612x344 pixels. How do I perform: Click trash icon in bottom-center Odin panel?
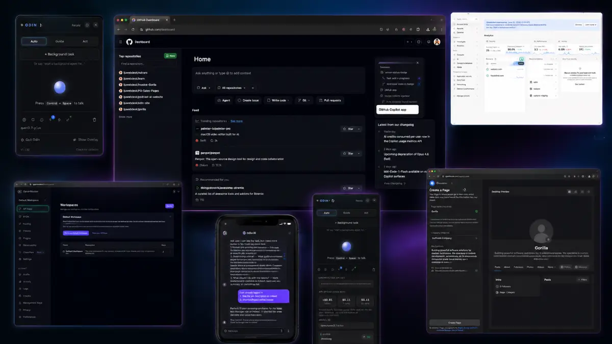[x=374, y=269]
